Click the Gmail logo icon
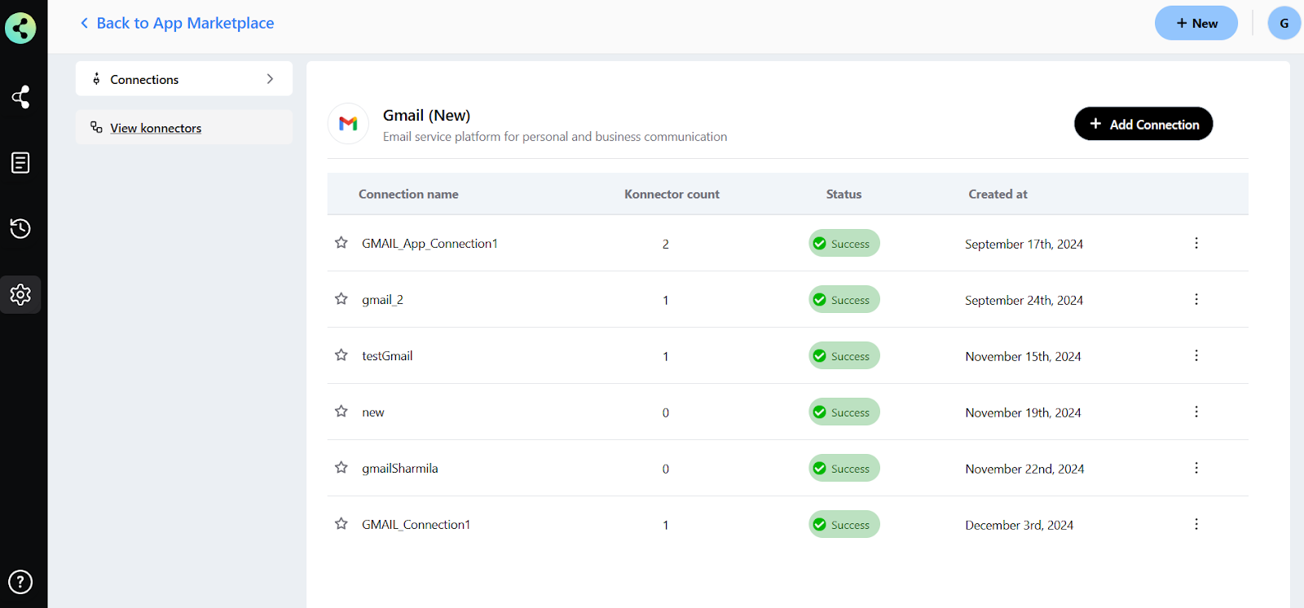This screenshot has width=1304, height=608. pos(348,124)
